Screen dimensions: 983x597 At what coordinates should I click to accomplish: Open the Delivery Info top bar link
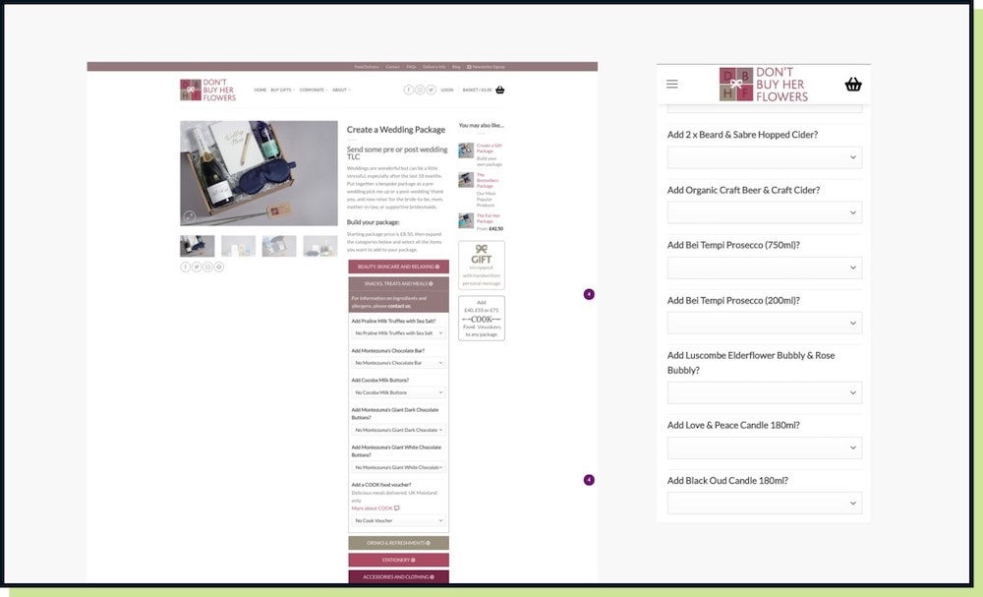coord(434,67)
